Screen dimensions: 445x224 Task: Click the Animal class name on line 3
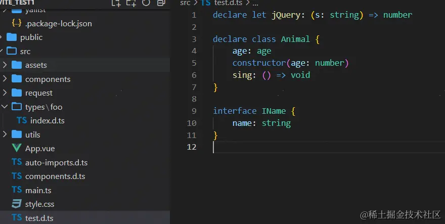click(x=295, y=39)
